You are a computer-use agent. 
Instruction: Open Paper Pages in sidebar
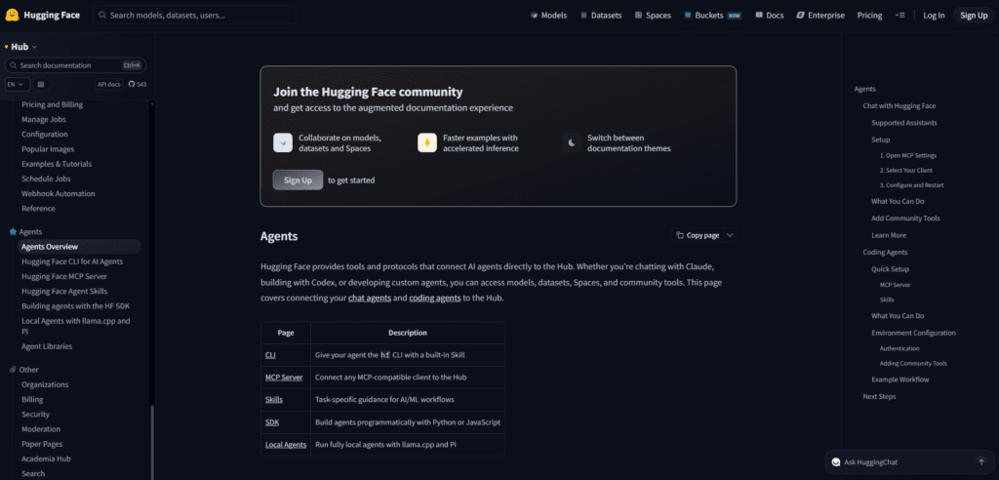pyautogui.click(x=42, y=444)
